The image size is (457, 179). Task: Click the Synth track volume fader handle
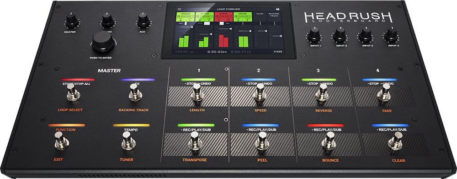(x=230, y=29)
